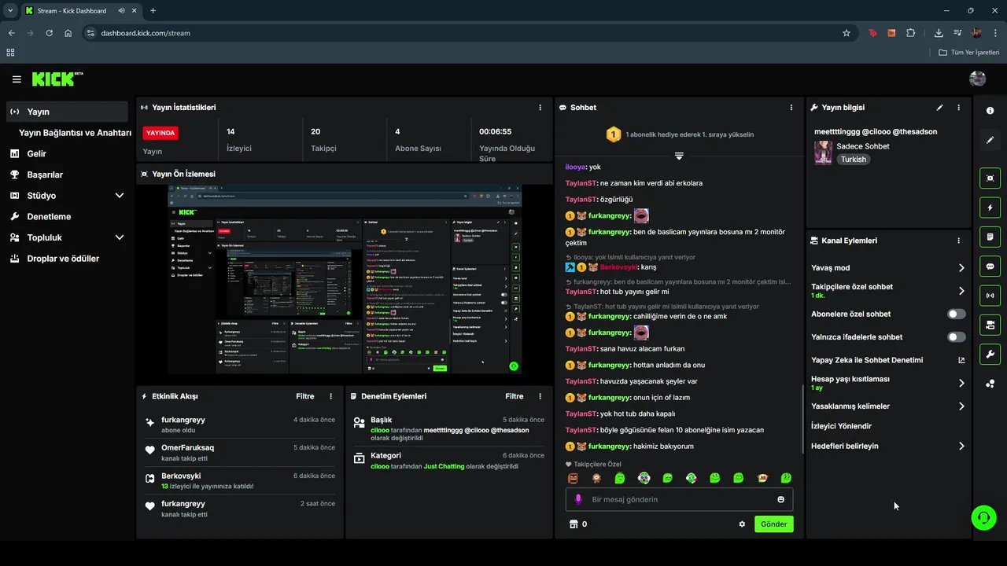Open Etkinlik Akışı panel three-dot menu
This screenshot has width=1007, height=566.
[x=330, y=397]
